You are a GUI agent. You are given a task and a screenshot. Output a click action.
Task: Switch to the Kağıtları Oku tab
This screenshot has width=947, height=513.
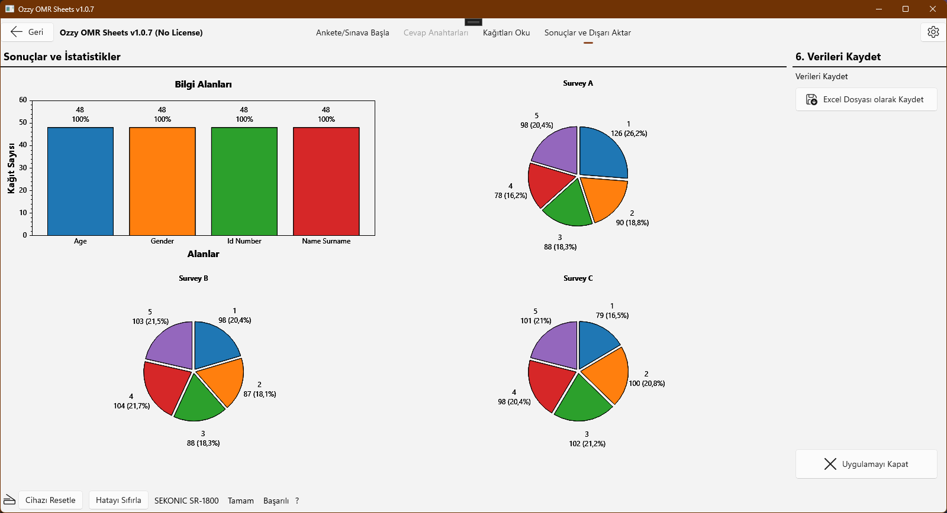(x=506, y=33)
